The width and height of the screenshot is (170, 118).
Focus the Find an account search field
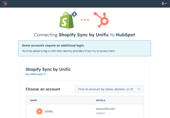coord(109,89)
